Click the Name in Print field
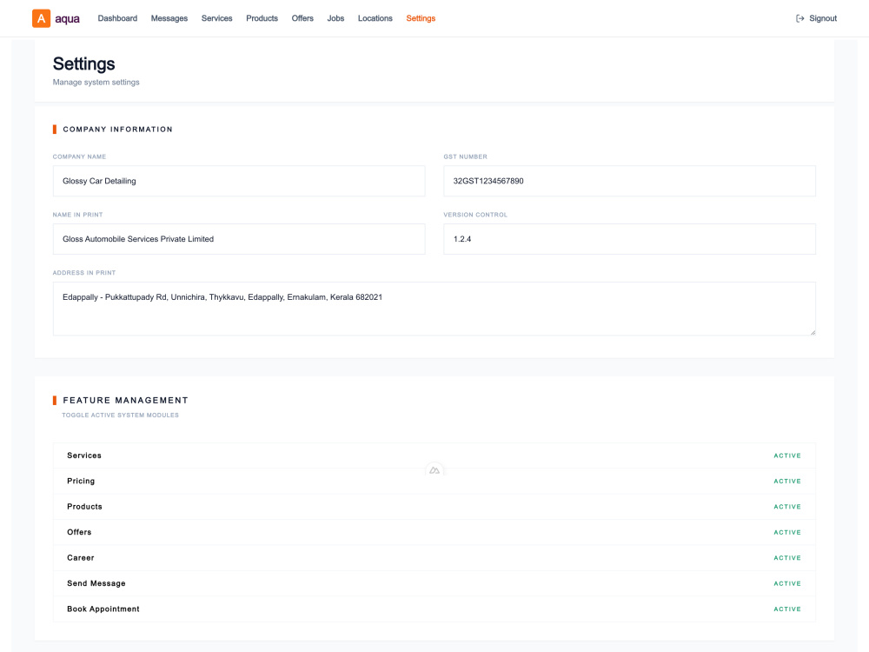This screenshot has width=869, height=652. [239, 239]
